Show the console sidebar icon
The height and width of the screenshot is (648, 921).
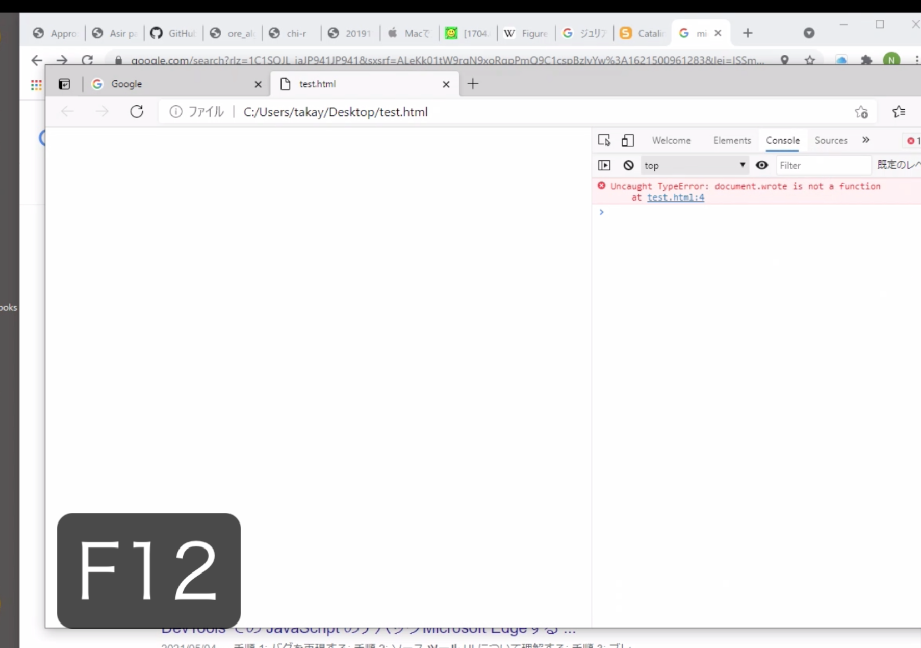tap(604, 165)
